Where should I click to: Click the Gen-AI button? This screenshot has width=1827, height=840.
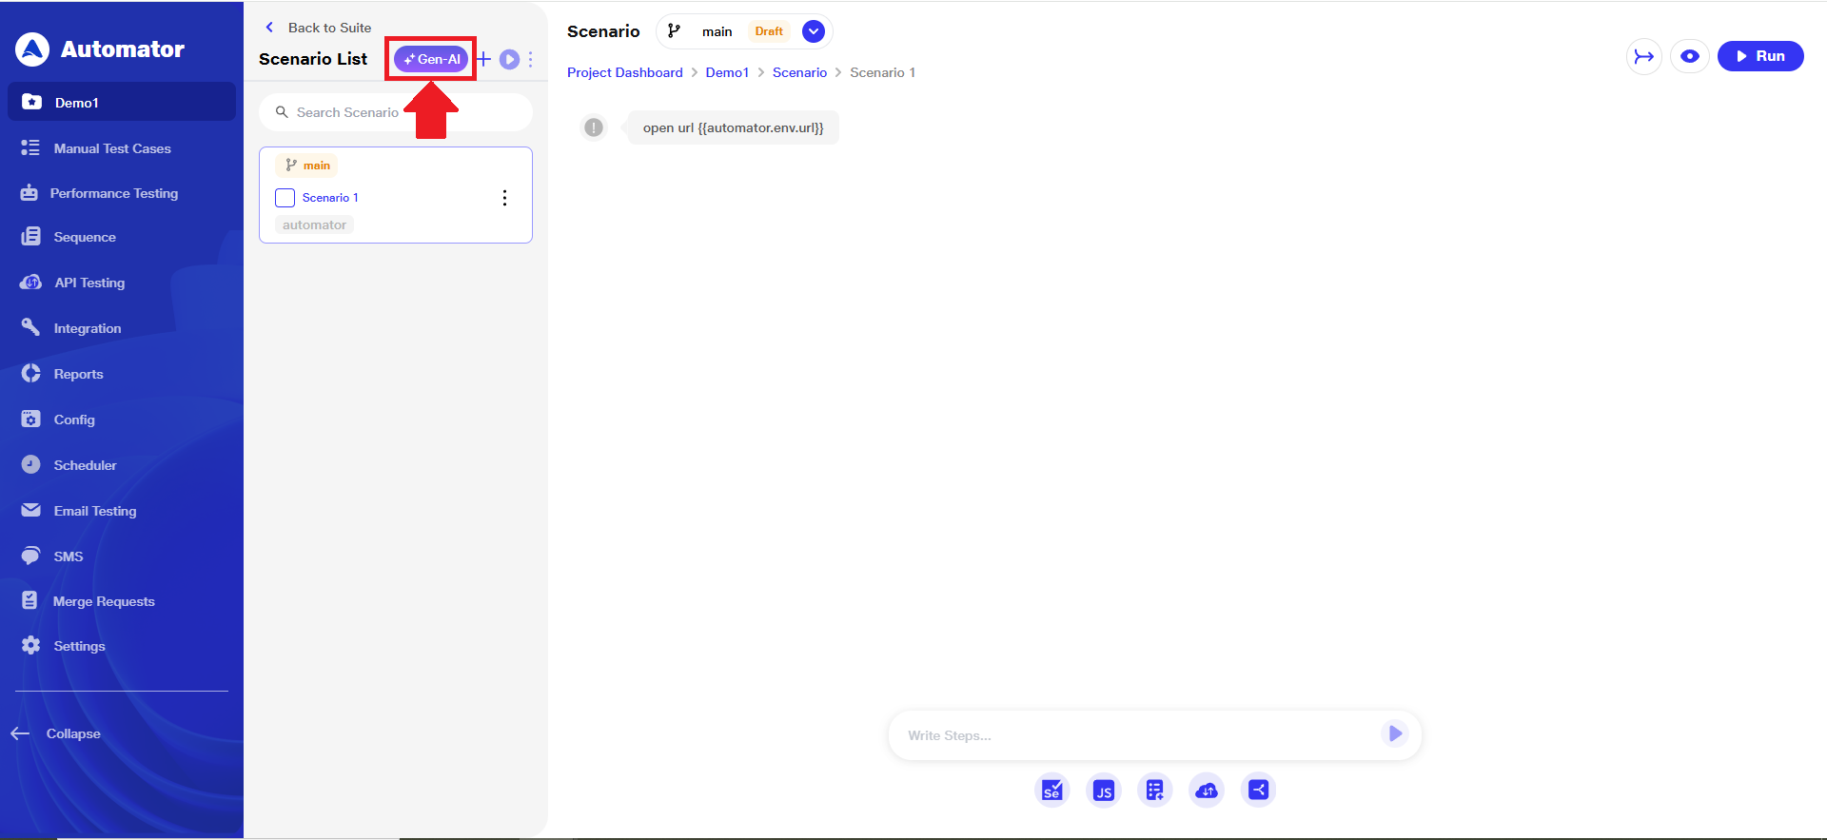tap(432, 59)
